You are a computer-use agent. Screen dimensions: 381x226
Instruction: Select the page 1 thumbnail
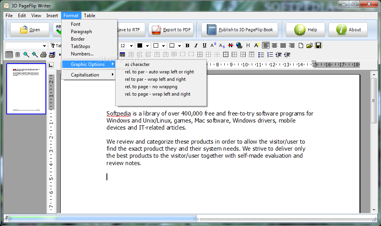pos(26,89)
